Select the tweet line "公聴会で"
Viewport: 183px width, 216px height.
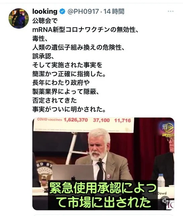[x=45, y=21]
